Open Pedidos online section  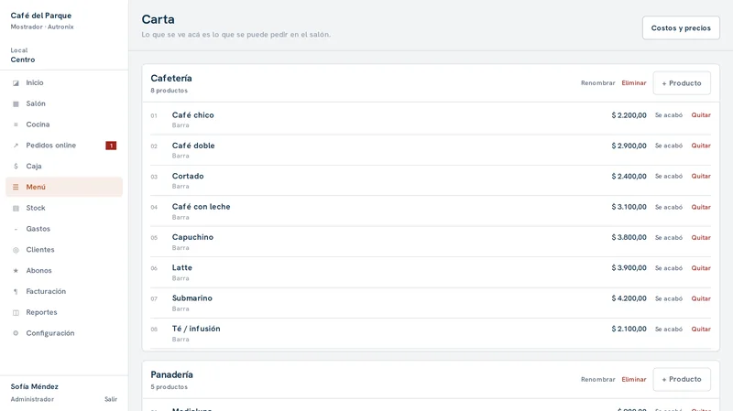click(64, 146)
